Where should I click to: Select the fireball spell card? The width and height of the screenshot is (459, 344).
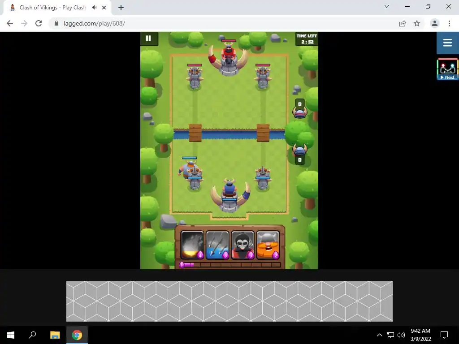[x=192, y=245]
